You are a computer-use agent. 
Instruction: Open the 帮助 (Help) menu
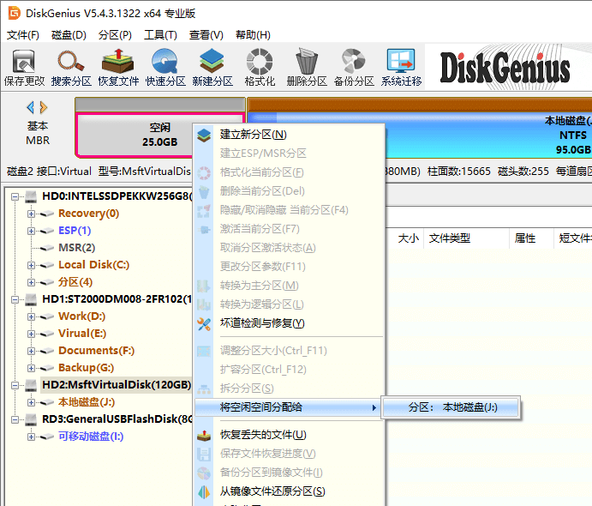pos(253,35)
